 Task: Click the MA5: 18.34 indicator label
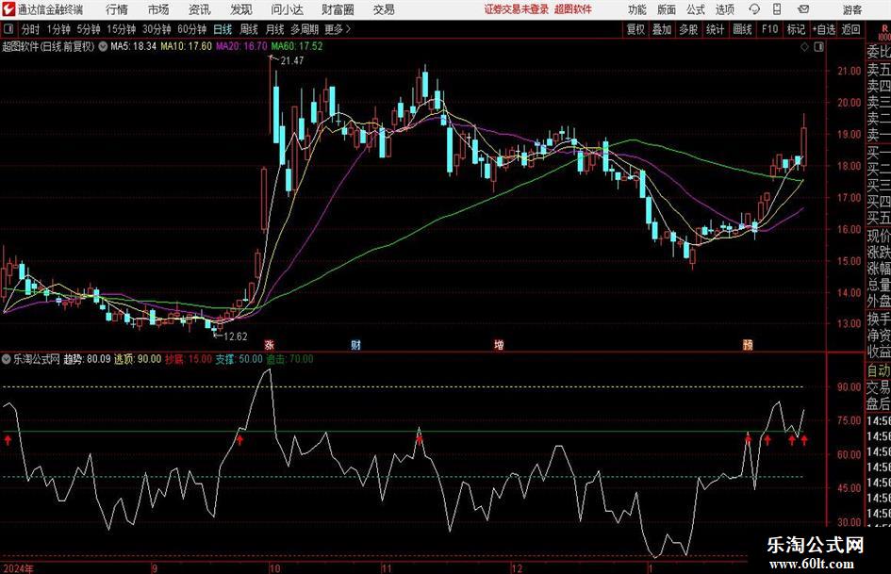pyautogui.click(x=133, y=46)
